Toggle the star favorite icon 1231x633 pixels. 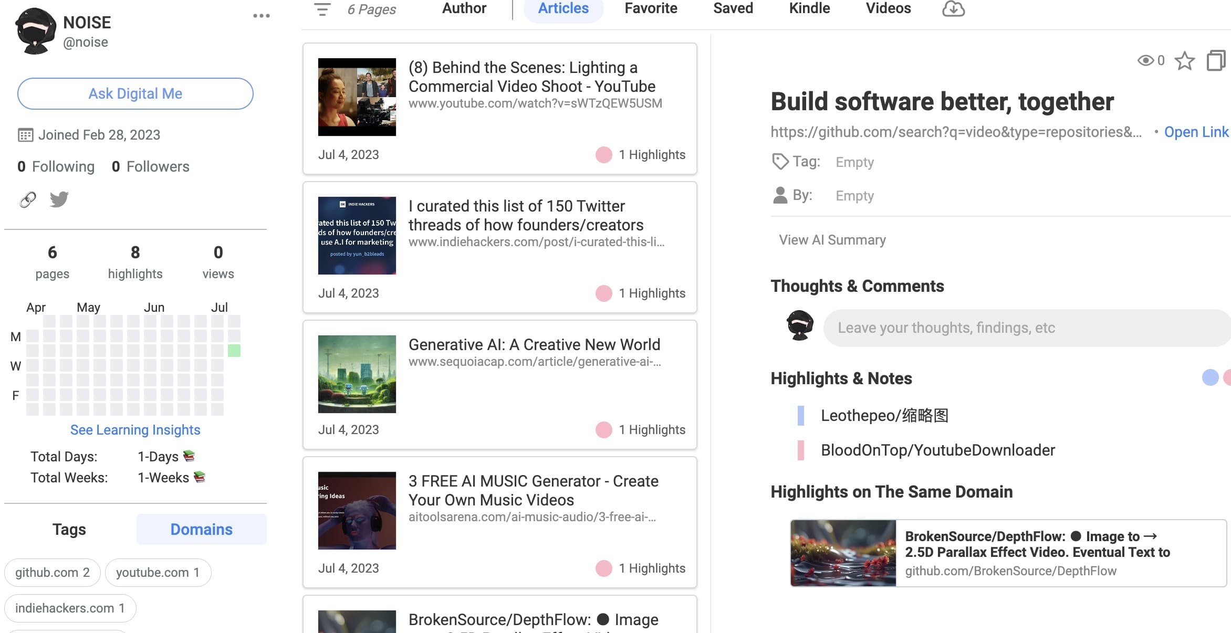pyautogui.click(x=1184, y=61)
